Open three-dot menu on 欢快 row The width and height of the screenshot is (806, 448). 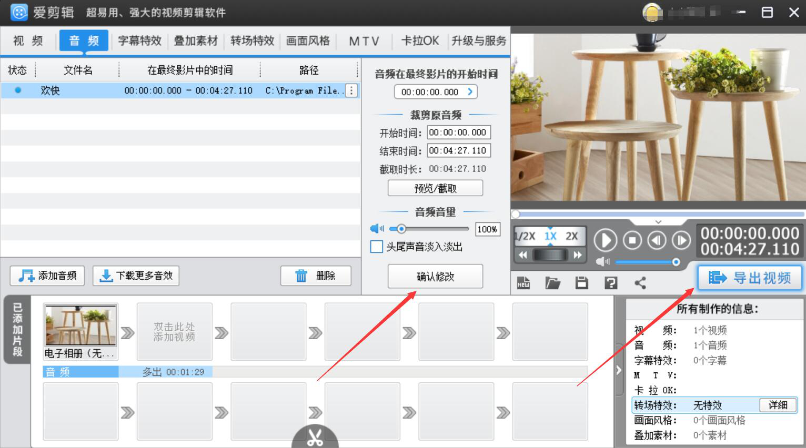[x=351, y=90]
